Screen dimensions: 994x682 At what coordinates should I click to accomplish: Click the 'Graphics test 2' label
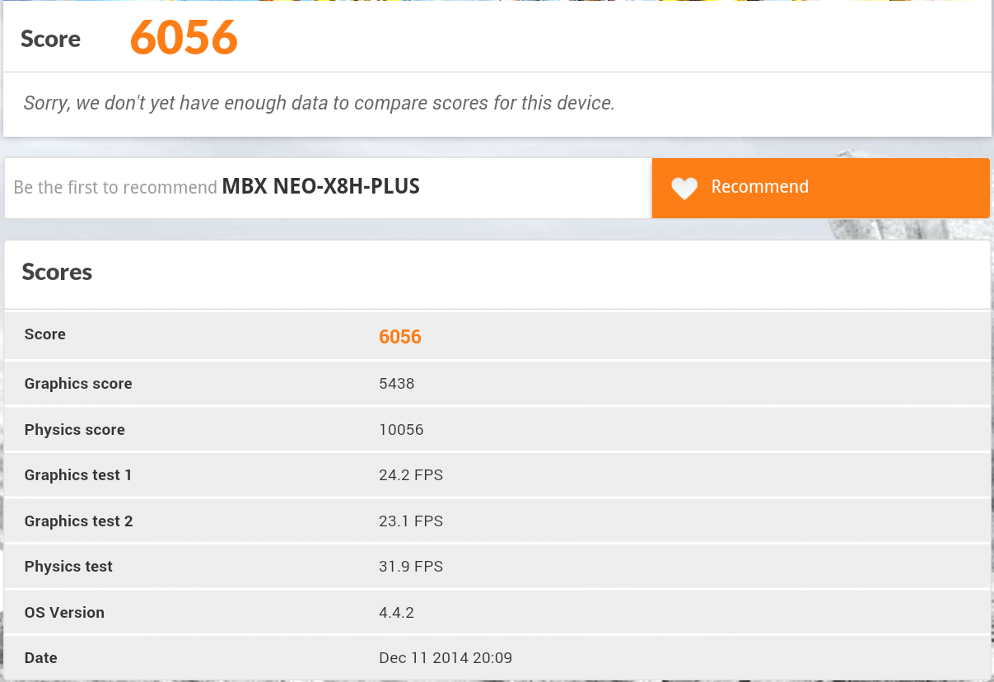pyautogui.click(x=78, y=521)
